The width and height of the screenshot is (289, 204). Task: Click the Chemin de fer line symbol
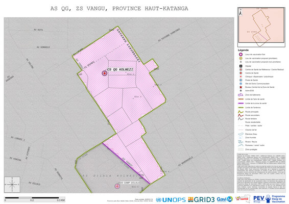[x=240, y=130]
